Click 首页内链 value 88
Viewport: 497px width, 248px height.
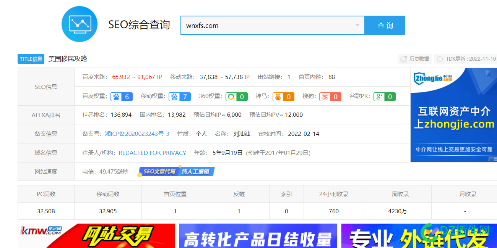tap(331, 77)
